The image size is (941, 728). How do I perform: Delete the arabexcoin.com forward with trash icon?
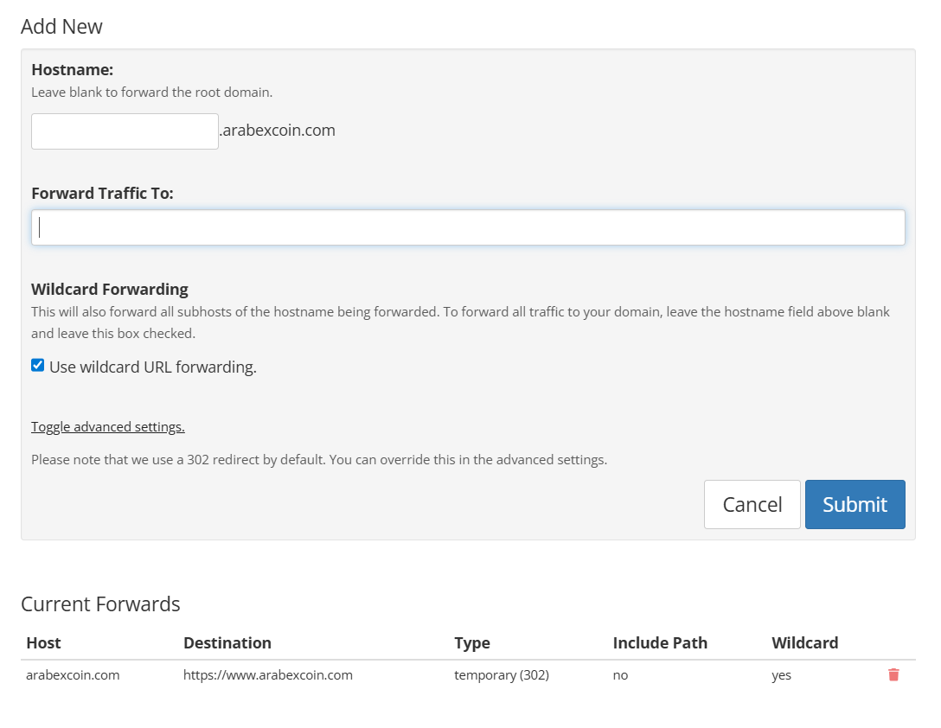893,674
